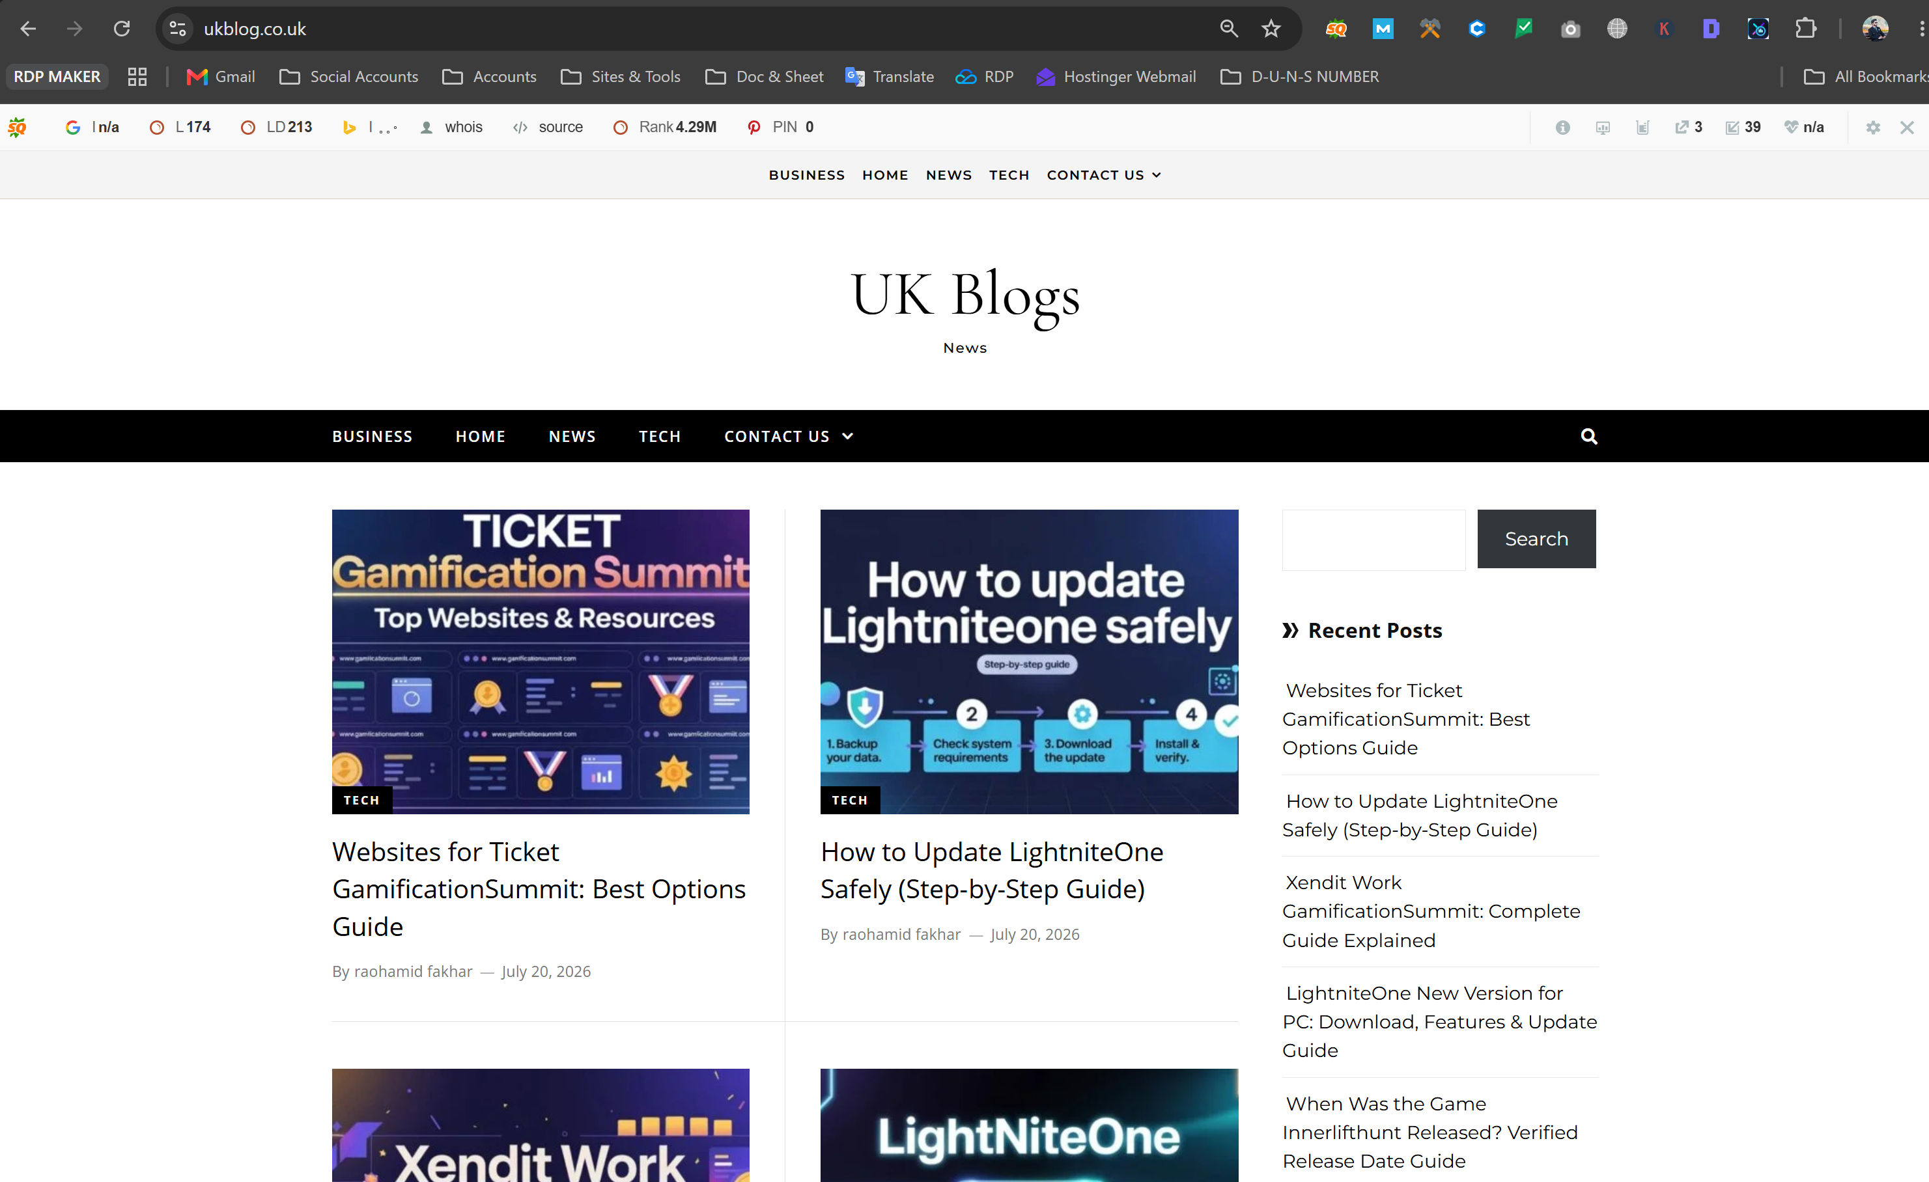The height and width of the screenshot is (1182, 1929).
Task: Bookmark this page with the star icon
Action: pos(1271,29)
